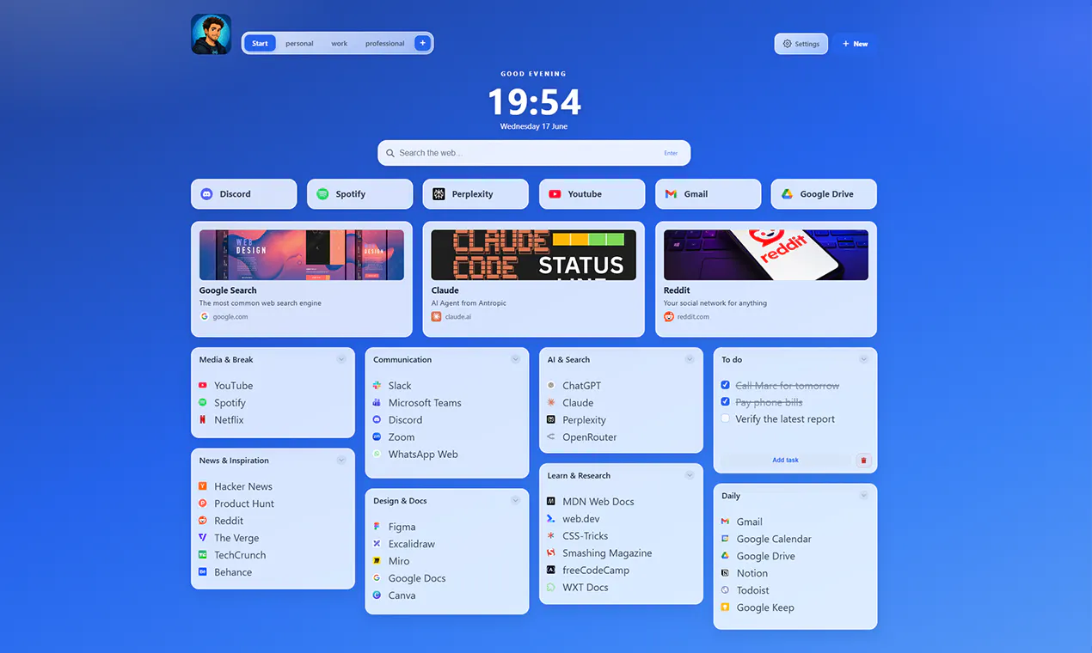Click the Hacker News icon
This screenshot has height=653, width=1092.
tap(203, 486)
